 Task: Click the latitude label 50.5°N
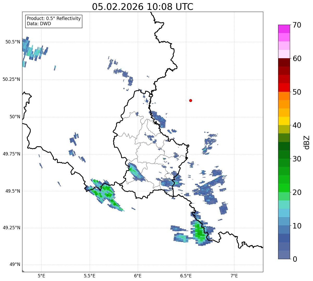pos(13,42)
